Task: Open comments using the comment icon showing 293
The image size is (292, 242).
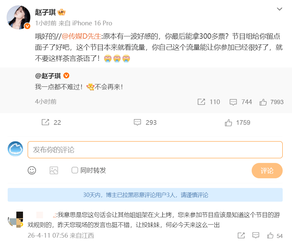Action: tap(138, 123)
